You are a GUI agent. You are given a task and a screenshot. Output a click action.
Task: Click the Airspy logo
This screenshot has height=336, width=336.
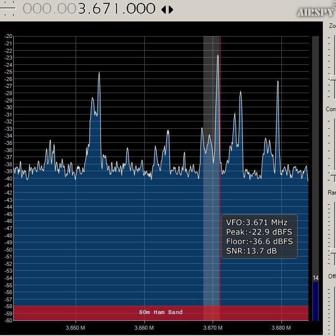pos(316,12)
